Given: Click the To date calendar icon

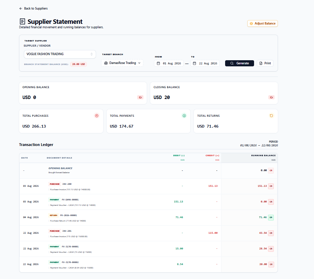Looking at the screenshot, I should point(194,63).
